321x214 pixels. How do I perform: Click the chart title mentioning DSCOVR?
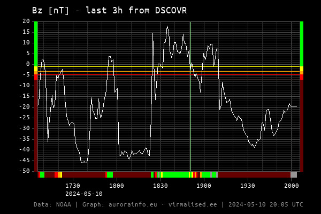click(109, 10)
